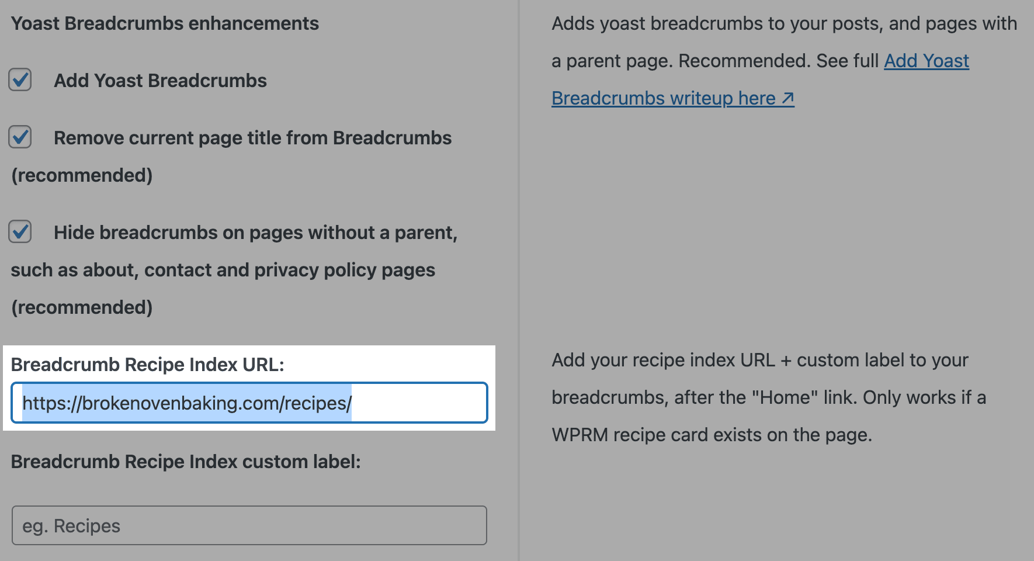The height and width of the screenshot is (561, 1034).
Task: Click the Breadcrumb Recipe Index URL label
Action: pos(147,365)
